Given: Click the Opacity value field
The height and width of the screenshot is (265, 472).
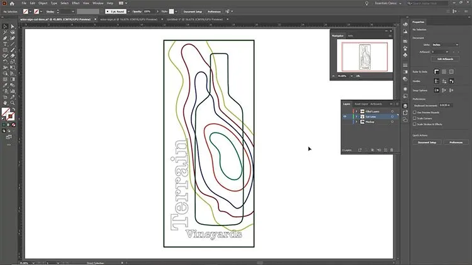Looking at the screenshot, I should tap(149, 11).
